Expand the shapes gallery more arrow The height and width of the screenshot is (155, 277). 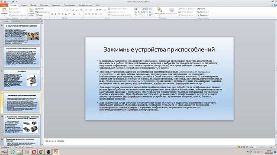point(153,15)
